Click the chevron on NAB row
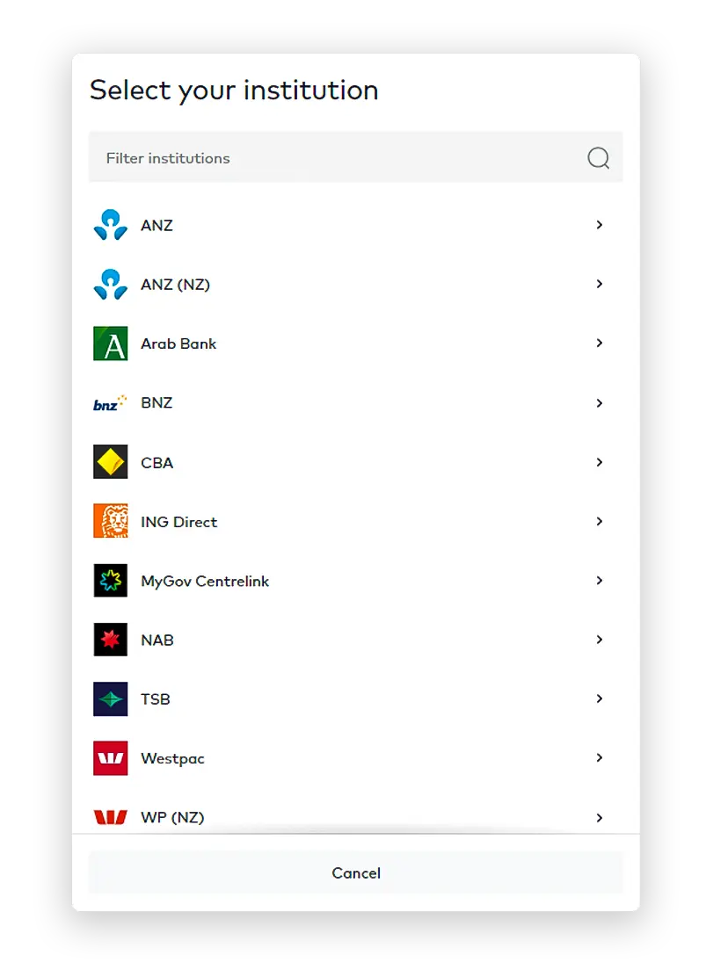 (600, 640)
